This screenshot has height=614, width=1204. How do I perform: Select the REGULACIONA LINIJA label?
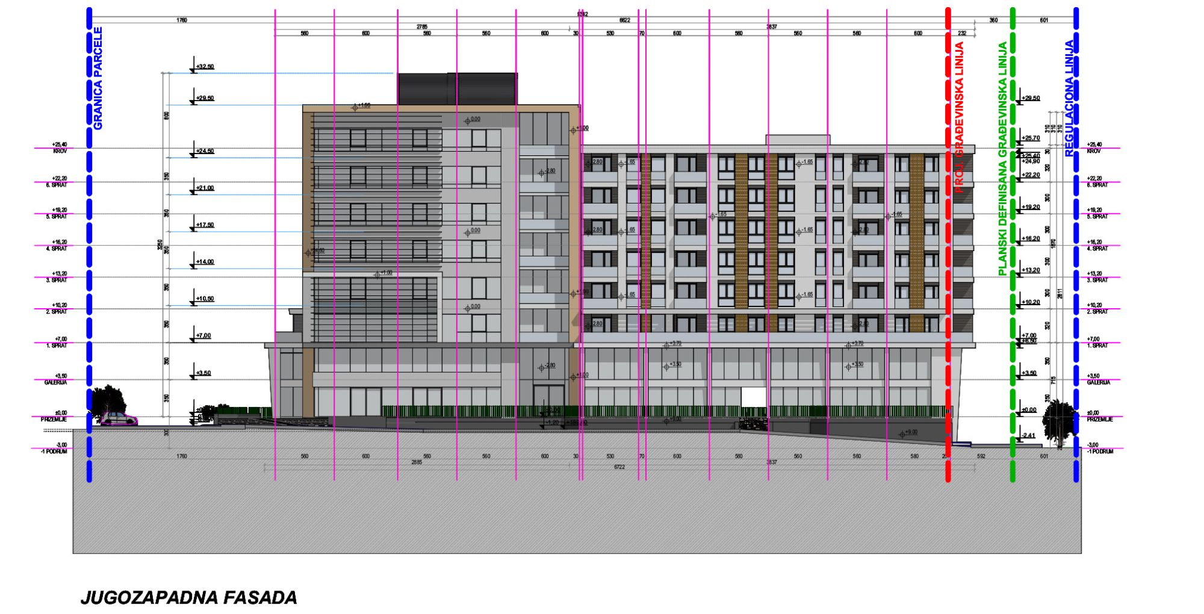click(1069, 99)
